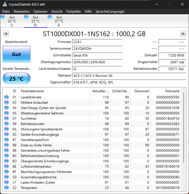Click the status orb of Lesefehlerrate row
The image size is (189, 194).
coord(6,97)
